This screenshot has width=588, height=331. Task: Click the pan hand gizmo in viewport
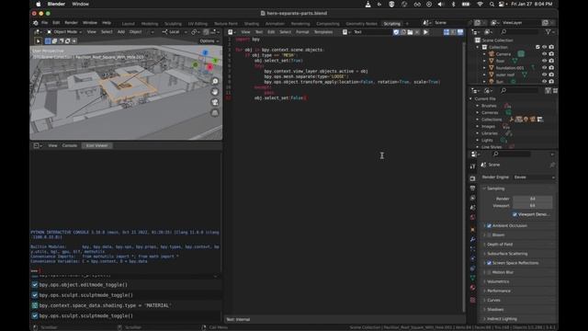click(215, 92)
